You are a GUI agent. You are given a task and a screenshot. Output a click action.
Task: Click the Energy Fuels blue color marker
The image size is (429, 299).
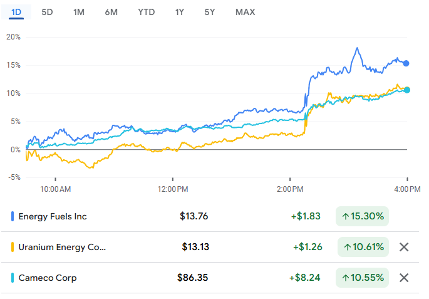13,217
